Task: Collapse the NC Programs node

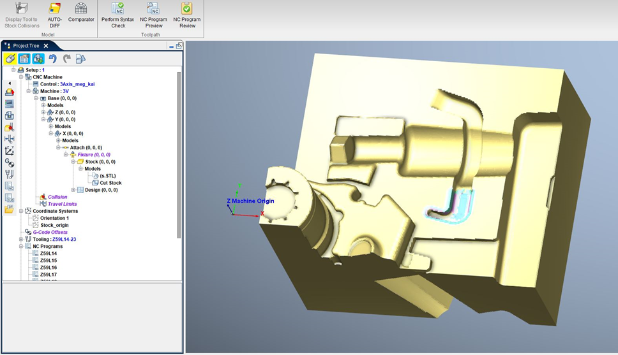Action: coord(21,246)
